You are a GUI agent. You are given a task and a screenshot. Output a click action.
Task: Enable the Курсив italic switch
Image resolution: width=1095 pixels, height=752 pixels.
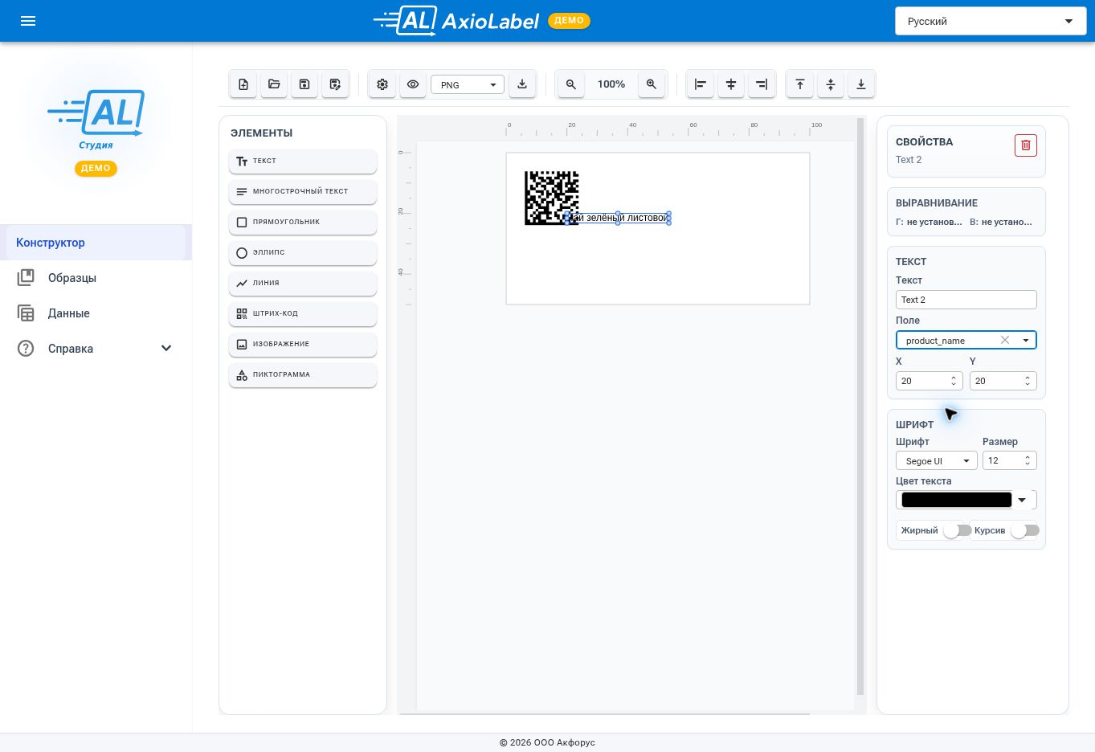pyautogui.click(x=1024, y=530)
